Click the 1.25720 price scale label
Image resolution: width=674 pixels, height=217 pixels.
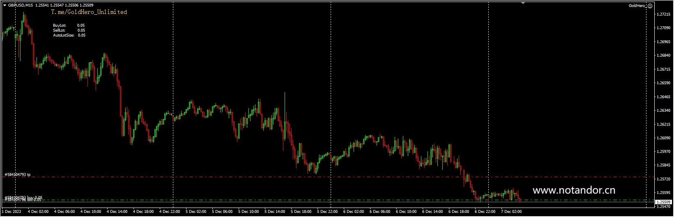(664, 180)
